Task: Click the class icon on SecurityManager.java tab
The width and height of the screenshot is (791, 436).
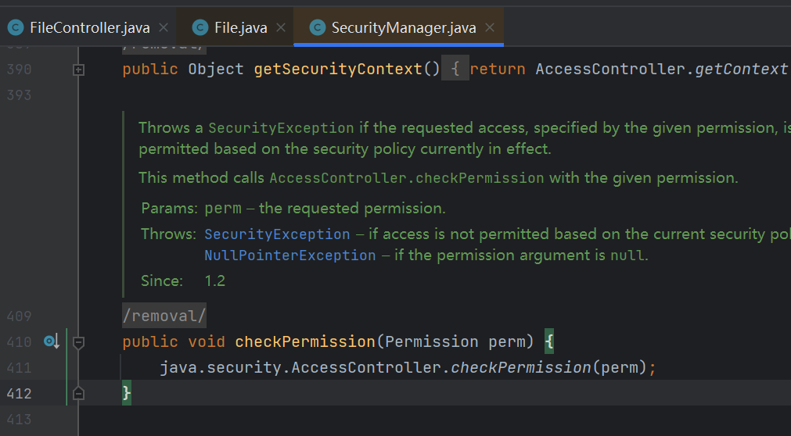Action: pyautogui.click(x=318, y=27)
